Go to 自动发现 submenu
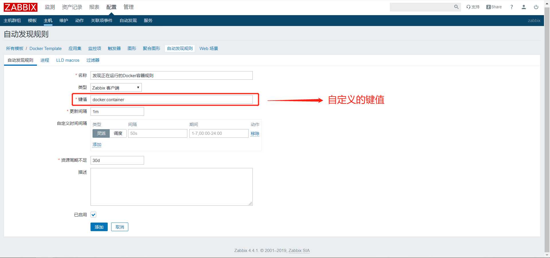 (x=128, y=21)
